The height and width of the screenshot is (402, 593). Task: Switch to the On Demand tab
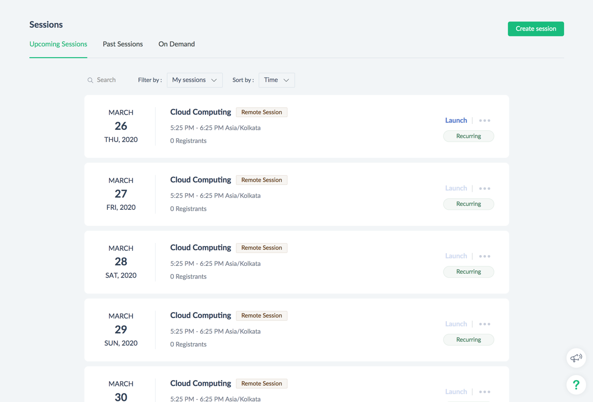coord(176,44)
